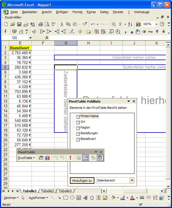Click the key icon in the second toolbar

pos(150,32)
